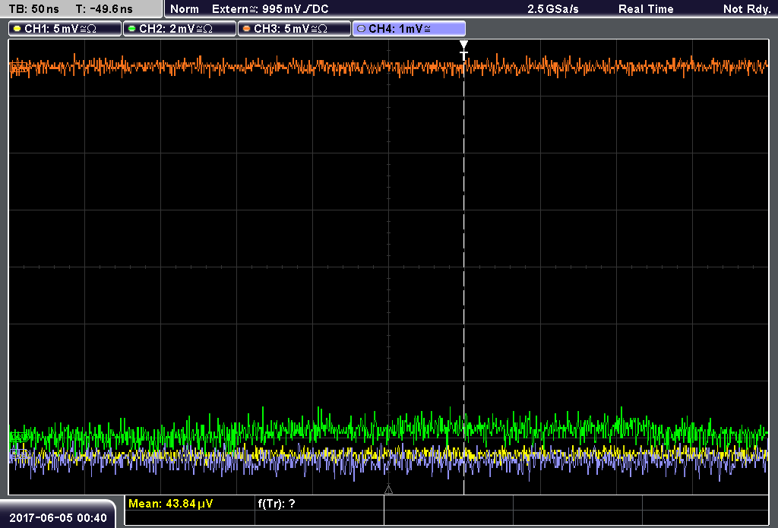Click the f(Tr): ? measurement field
Viewport: 778px width, 528px height.
(x=277, y=504)
